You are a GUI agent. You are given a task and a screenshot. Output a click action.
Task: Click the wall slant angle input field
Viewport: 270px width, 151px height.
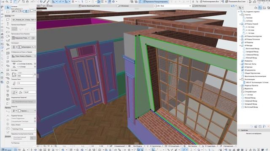pyautogui.click(x=30, y=92)
